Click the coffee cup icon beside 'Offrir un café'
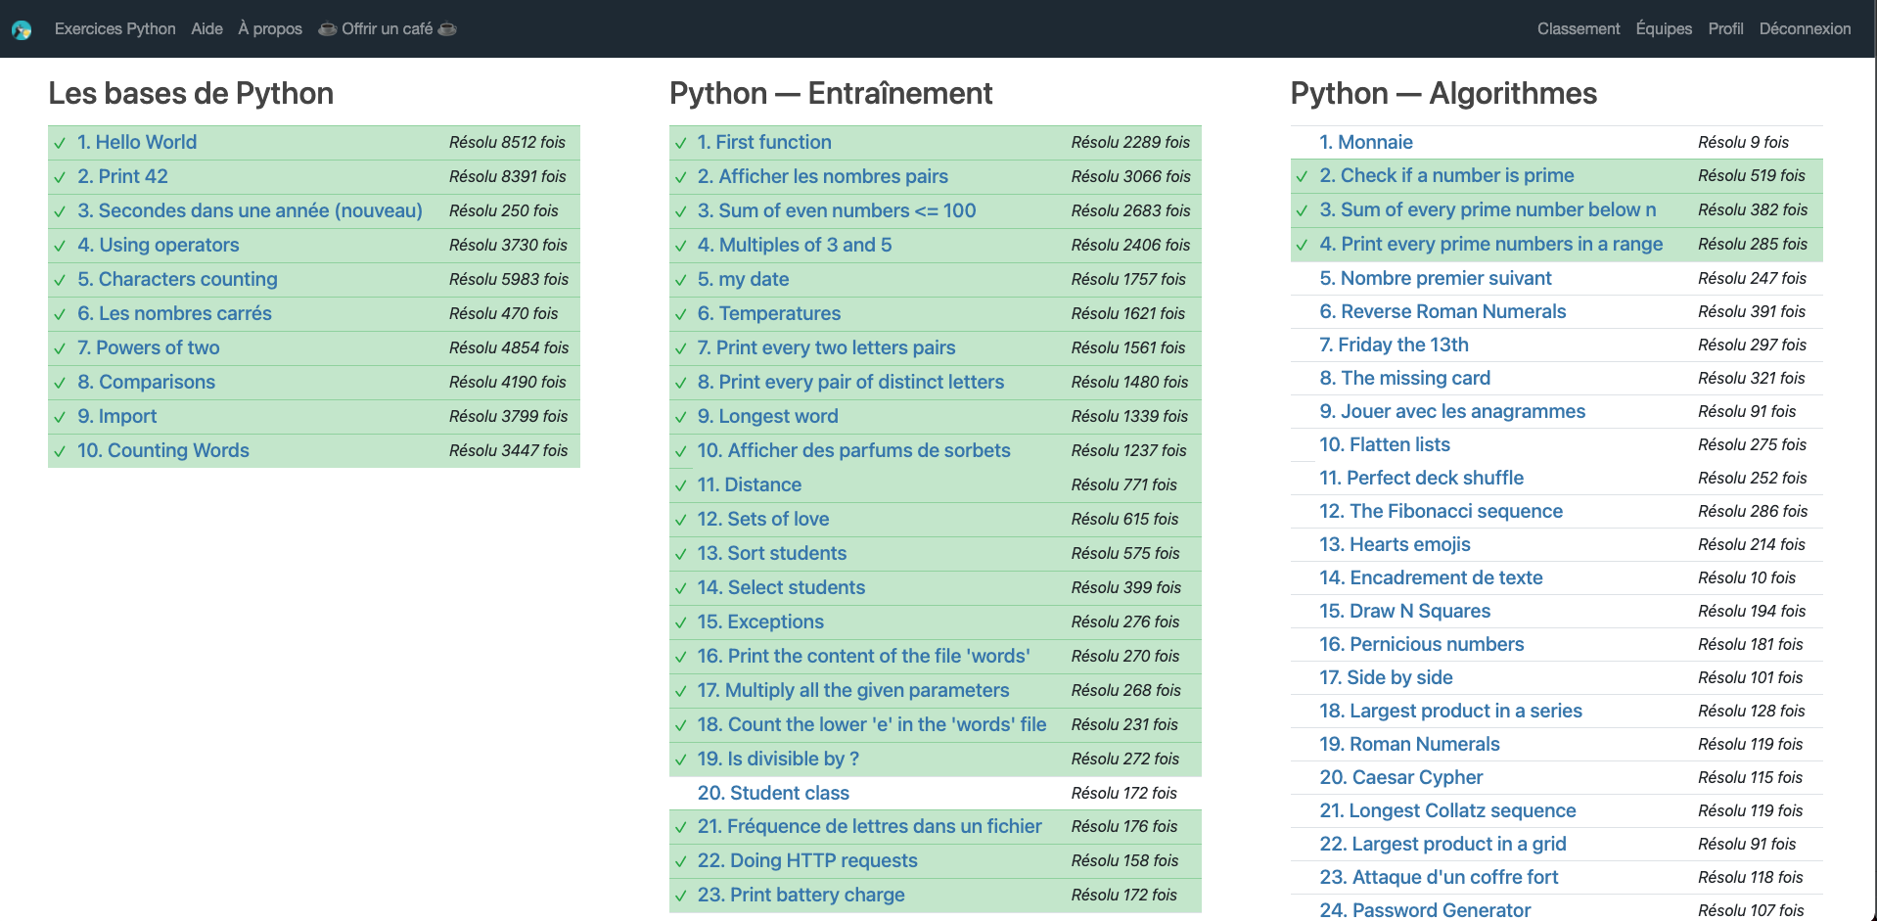The width and height of the screenshot is (1877, 921). (327, 28)
